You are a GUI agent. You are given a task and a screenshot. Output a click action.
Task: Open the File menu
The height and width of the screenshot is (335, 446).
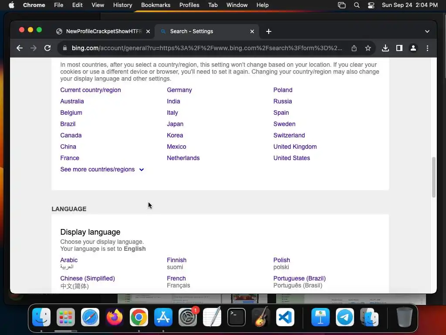coord(59,5)
